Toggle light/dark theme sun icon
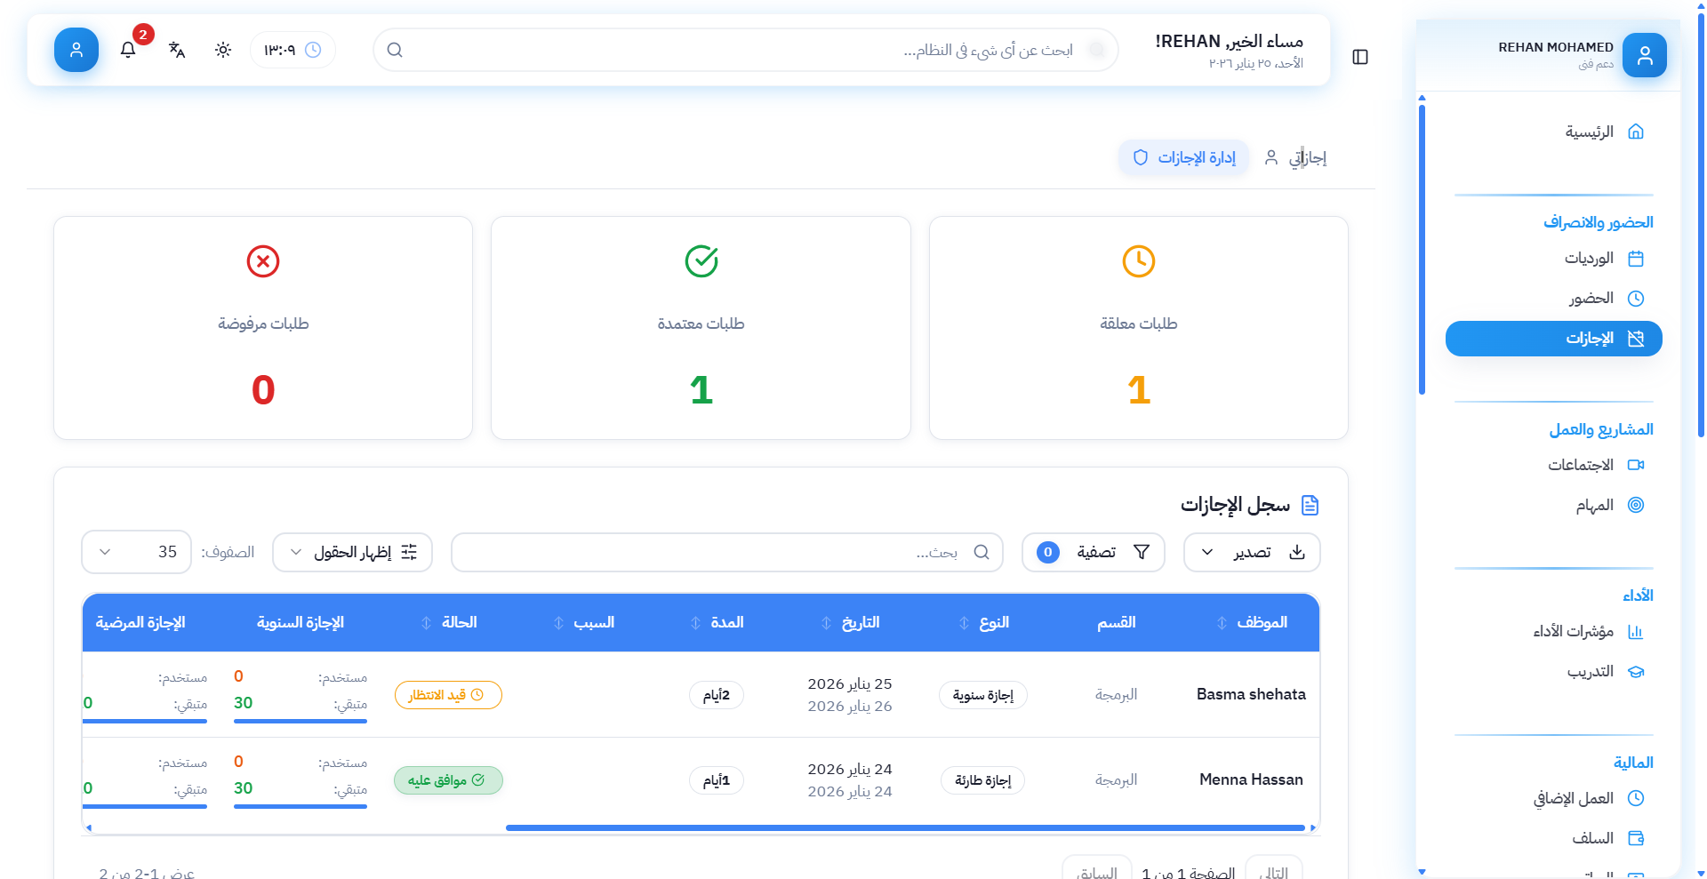Viewport: 1707px width, 879px height. pos(223,50)
